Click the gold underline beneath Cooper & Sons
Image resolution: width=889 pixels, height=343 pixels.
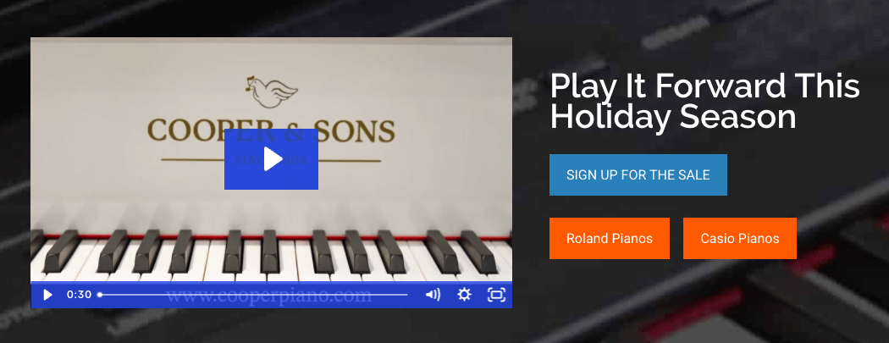[271, 160]
